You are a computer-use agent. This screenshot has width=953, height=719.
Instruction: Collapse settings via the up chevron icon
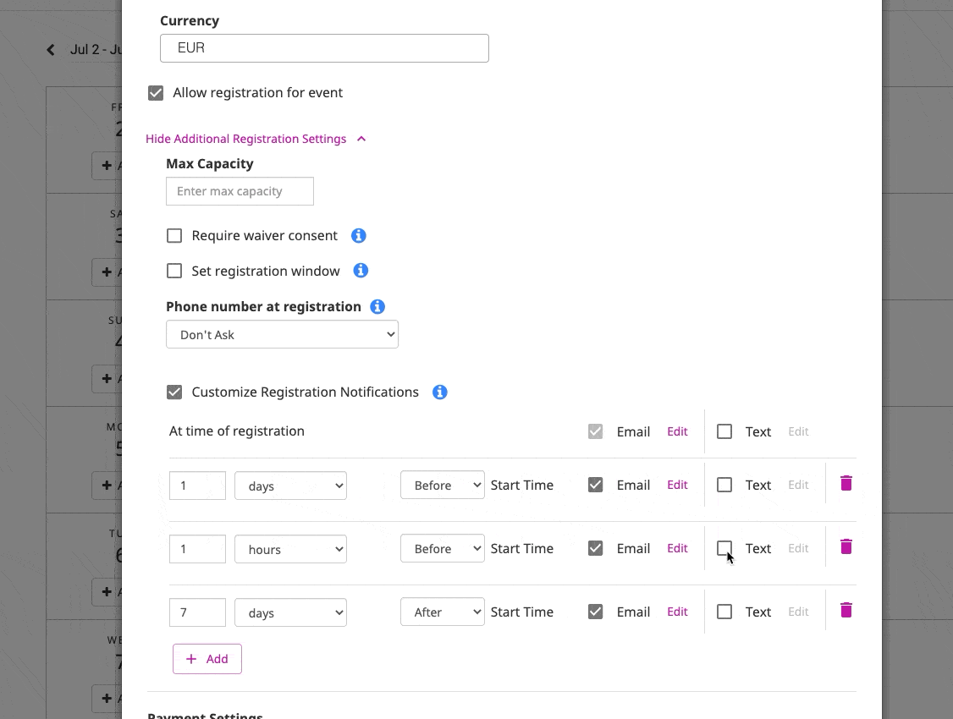[x=361, y=139]
